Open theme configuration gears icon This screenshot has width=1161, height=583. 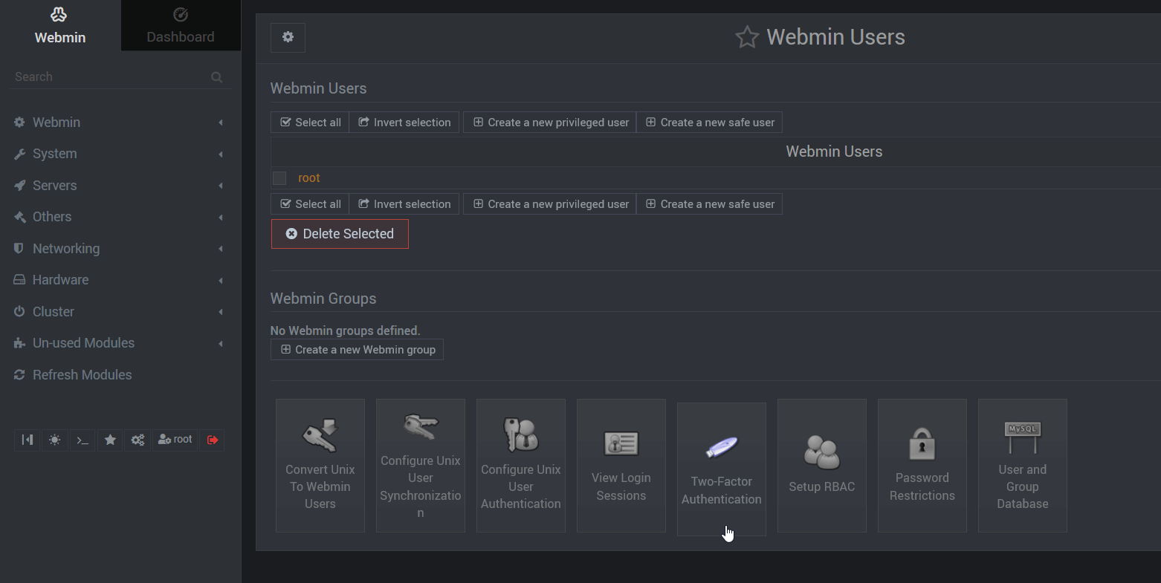pos(138,440)
